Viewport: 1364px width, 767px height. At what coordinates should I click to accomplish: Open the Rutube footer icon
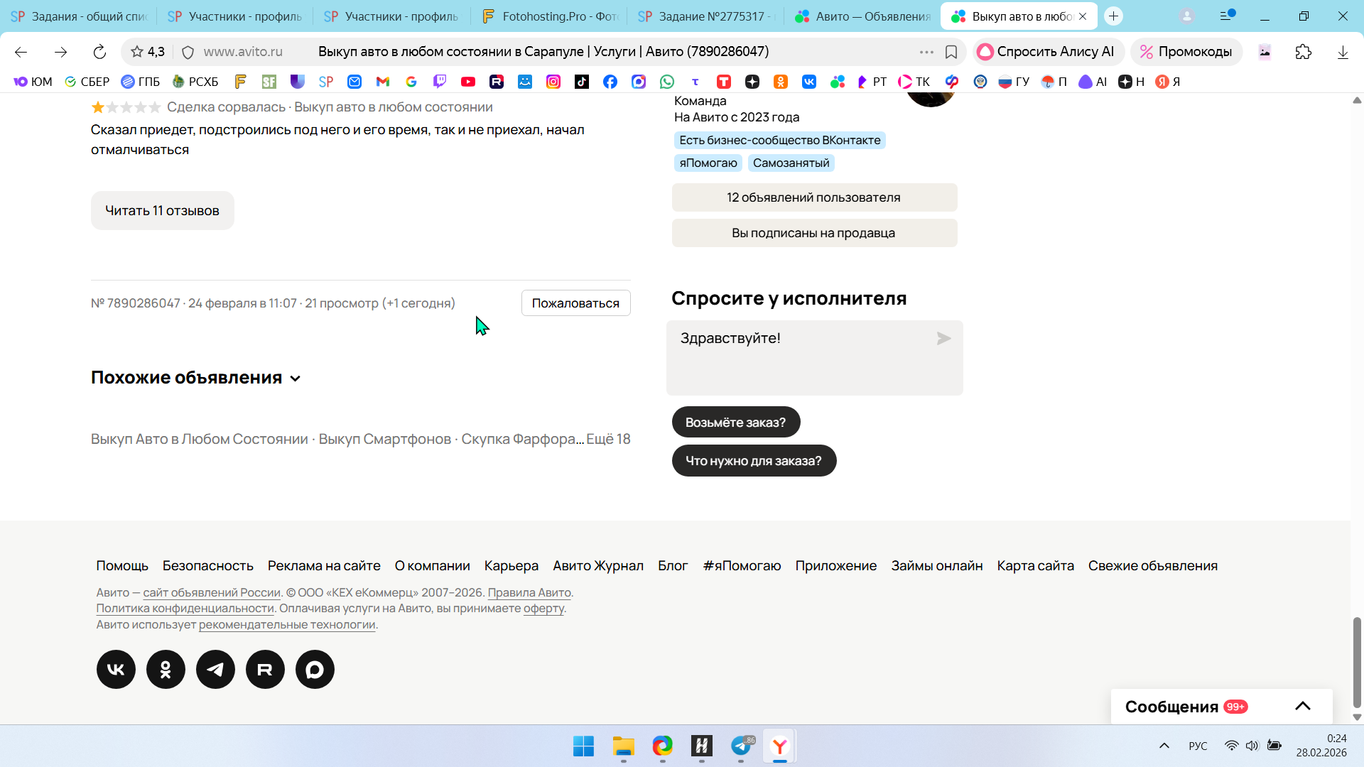click(265, 669)
